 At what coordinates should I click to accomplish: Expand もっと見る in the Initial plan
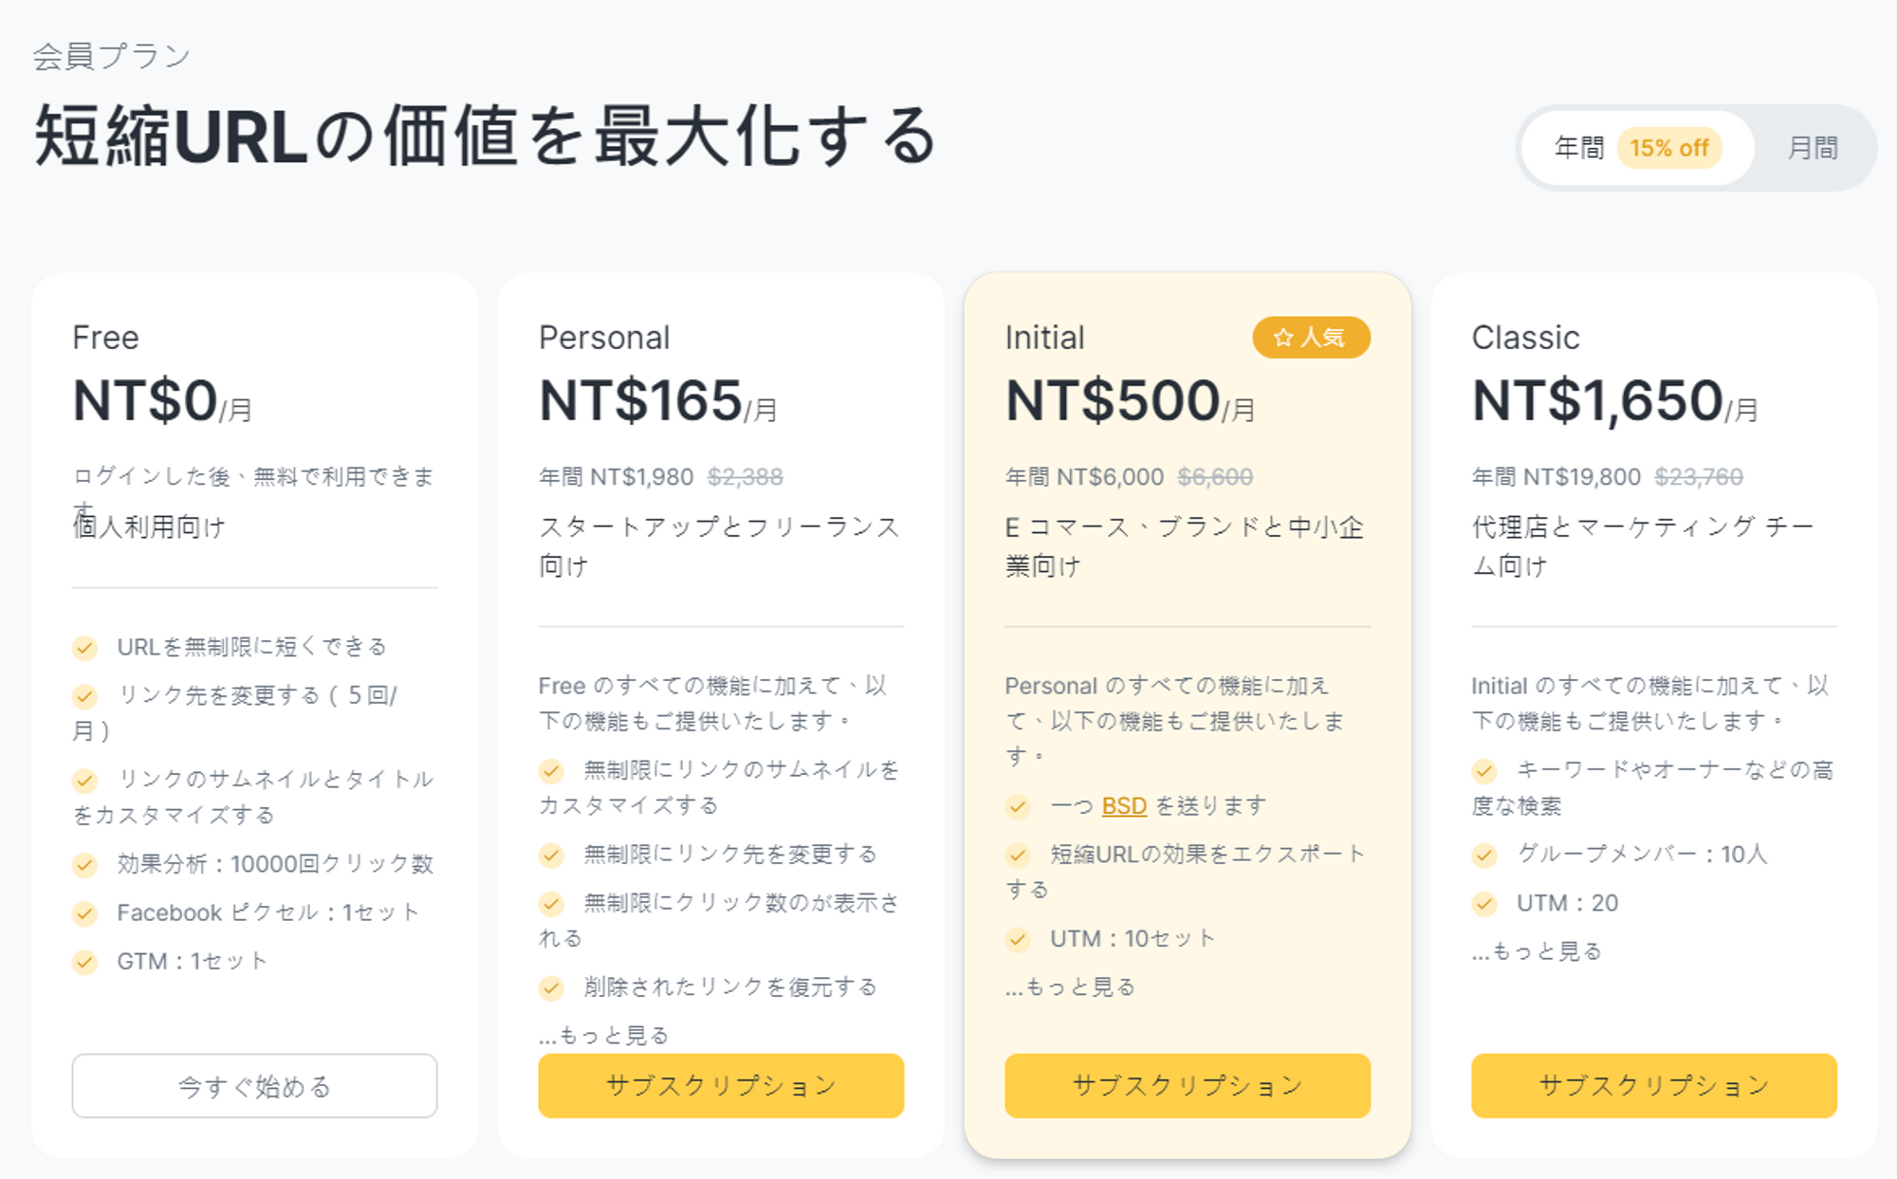(1070, 986)
